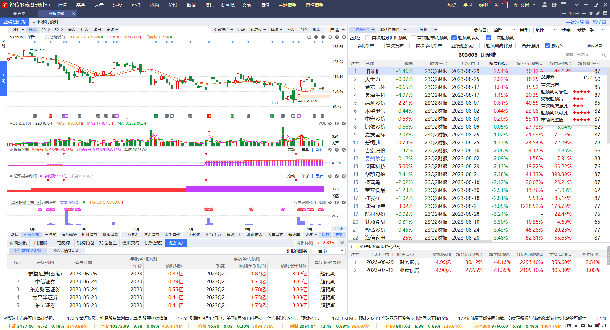Uncheck 剔除ST checkbox
This screenshot has width=610, height=330.
tap(547, 46)
